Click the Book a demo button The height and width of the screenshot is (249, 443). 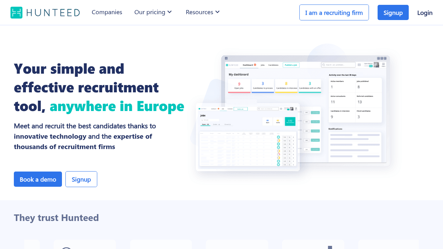pyautogui.click(x=38, y=179)
